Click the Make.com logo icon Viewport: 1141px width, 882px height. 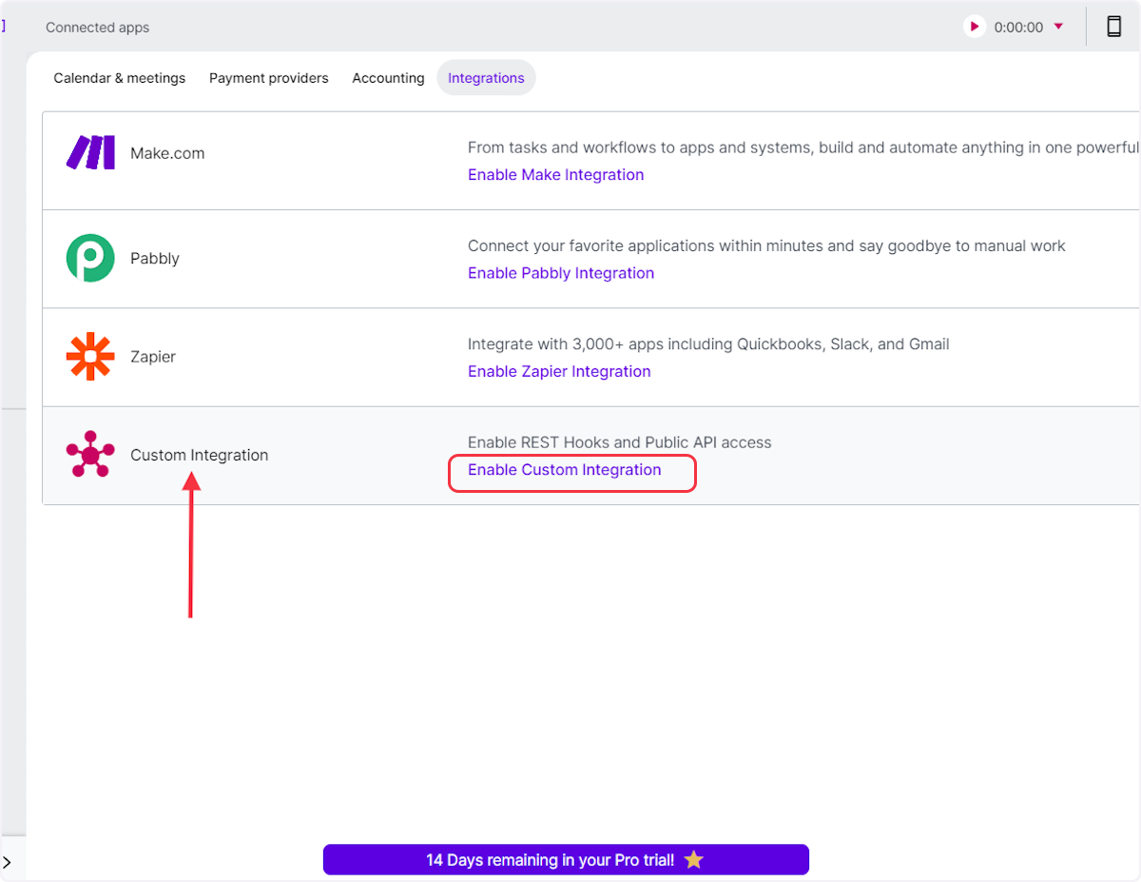tap(90, 152)
